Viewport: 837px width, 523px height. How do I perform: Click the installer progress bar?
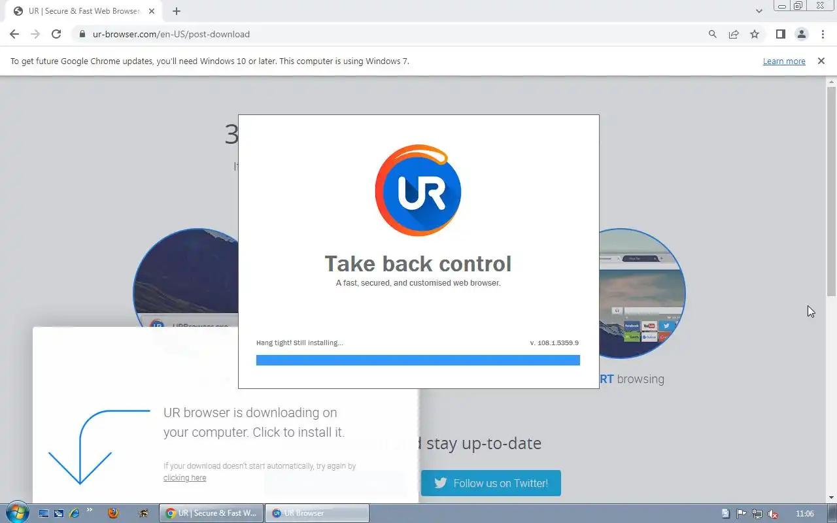[418, 360]
